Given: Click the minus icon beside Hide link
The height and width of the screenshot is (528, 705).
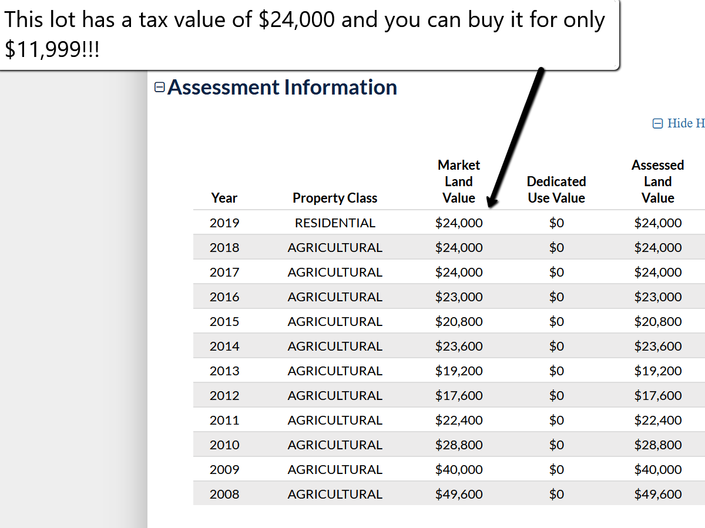Looking at the screenshot, I should pyautogui.click(x=658, y=123).
